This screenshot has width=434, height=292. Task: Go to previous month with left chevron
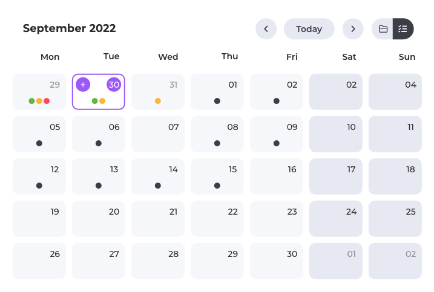point(266,29)
